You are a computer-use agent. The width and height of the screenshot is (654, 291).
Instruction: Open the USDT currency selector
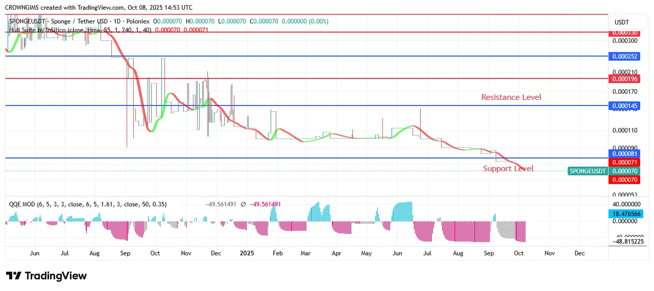pyautogui.click(x=621, y=22)
